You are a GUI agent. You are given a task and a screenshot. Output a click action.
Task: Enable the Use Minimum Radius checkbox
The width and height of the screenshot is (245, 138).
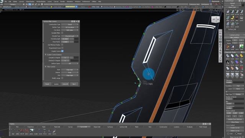62,45
